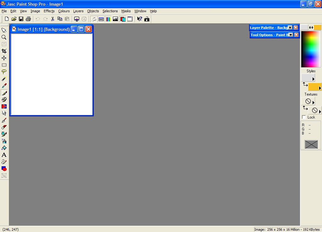Viewport: 322px width, 232px height.
Task: Swap foreground and background solid colours
Action: tap(311, 28)
